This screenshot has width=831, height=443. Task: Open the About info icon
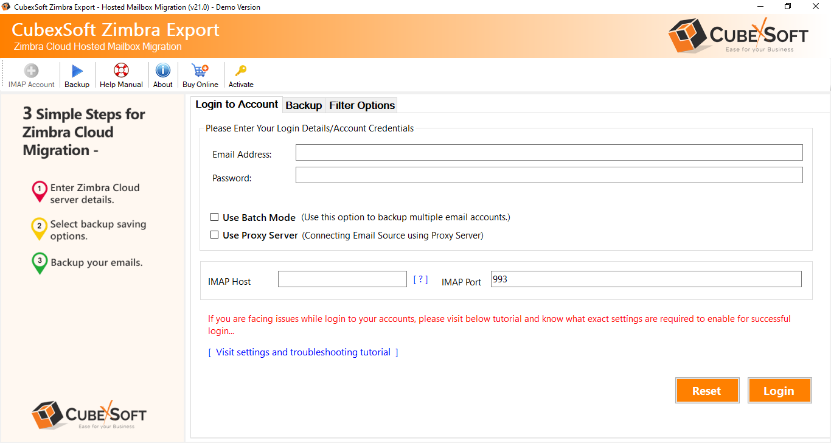[162, 71]
